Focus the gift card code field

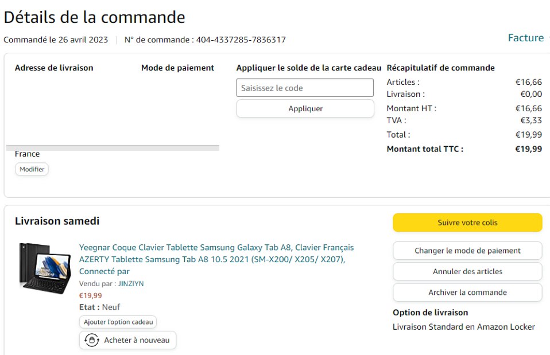tap(305, 88)
